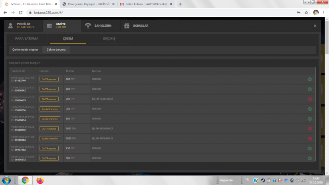This screenshot has height=185, width=329.
Task: Click the CMTPayturka tag for the 600 TRY row
Action: pos(49,80)
